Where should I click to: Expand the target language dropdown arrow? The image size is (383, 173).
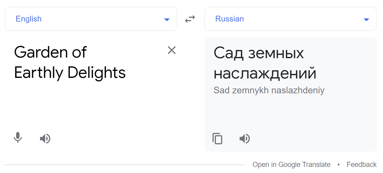click(x=366, y=20)
